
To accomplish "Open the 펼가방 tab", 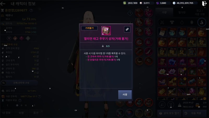I will (x=182, y=12).
